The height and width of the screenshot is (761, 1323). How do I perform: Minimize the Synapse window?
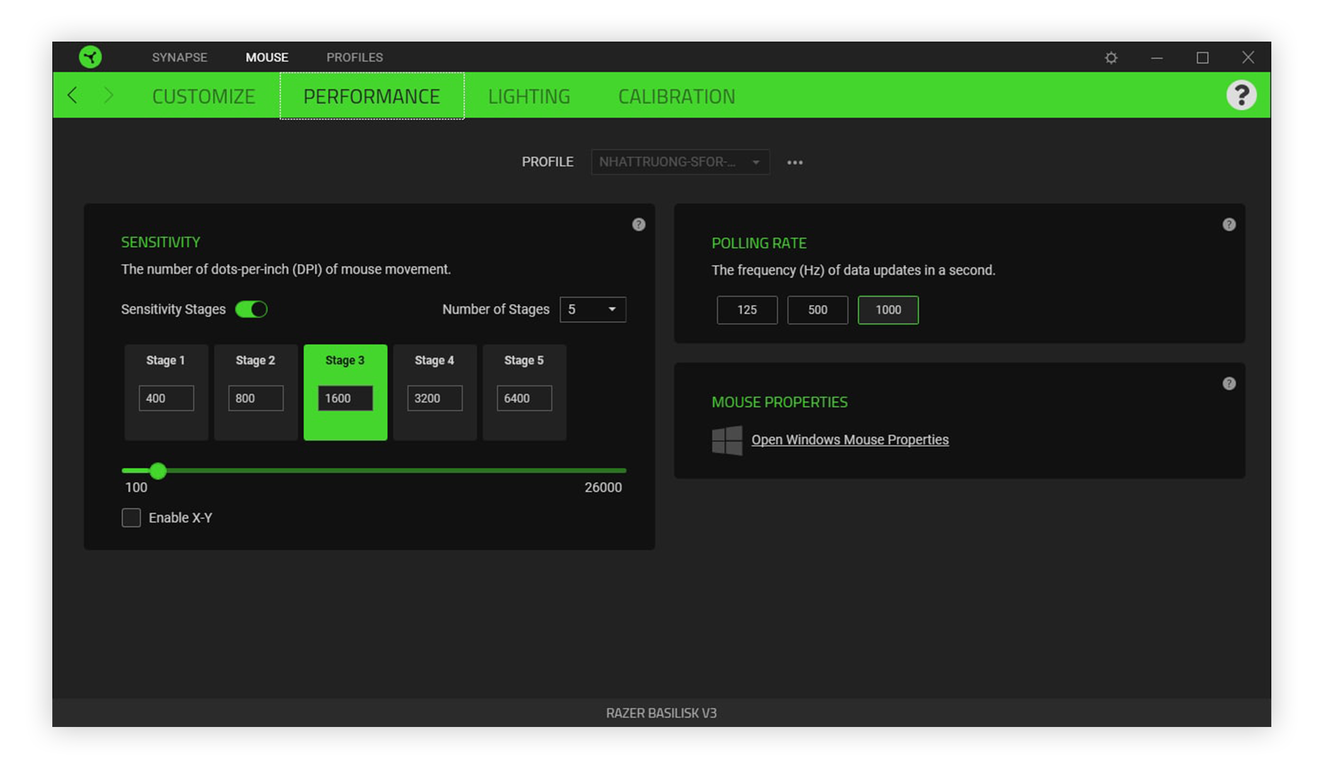tap(1157, 58)
